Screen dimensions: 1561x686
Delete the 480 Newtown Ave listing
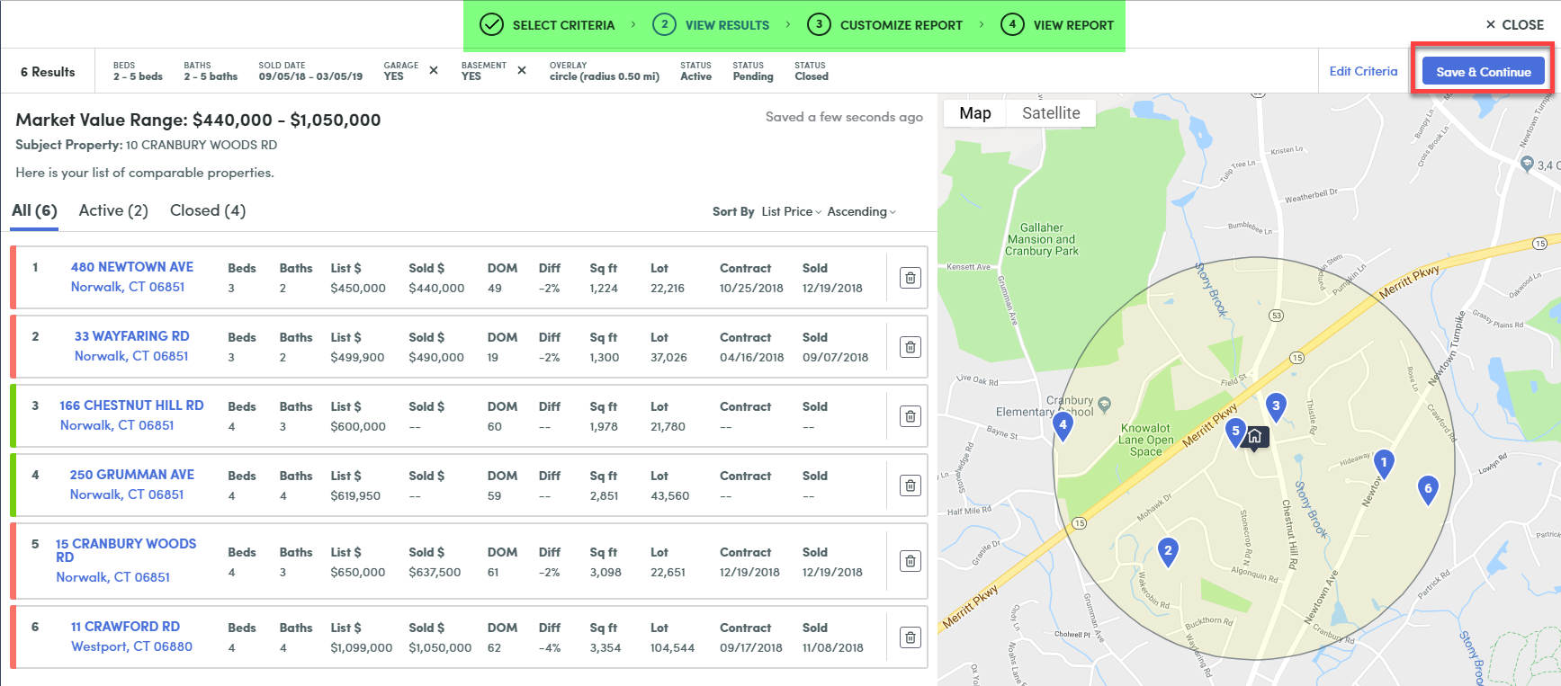pyautogui.click(x=910, y=278)
